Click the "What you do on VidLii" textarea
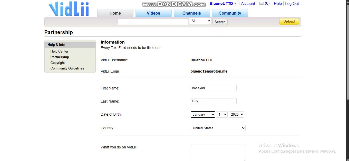Viewport: 349px width, 161px height. (218, 153)
